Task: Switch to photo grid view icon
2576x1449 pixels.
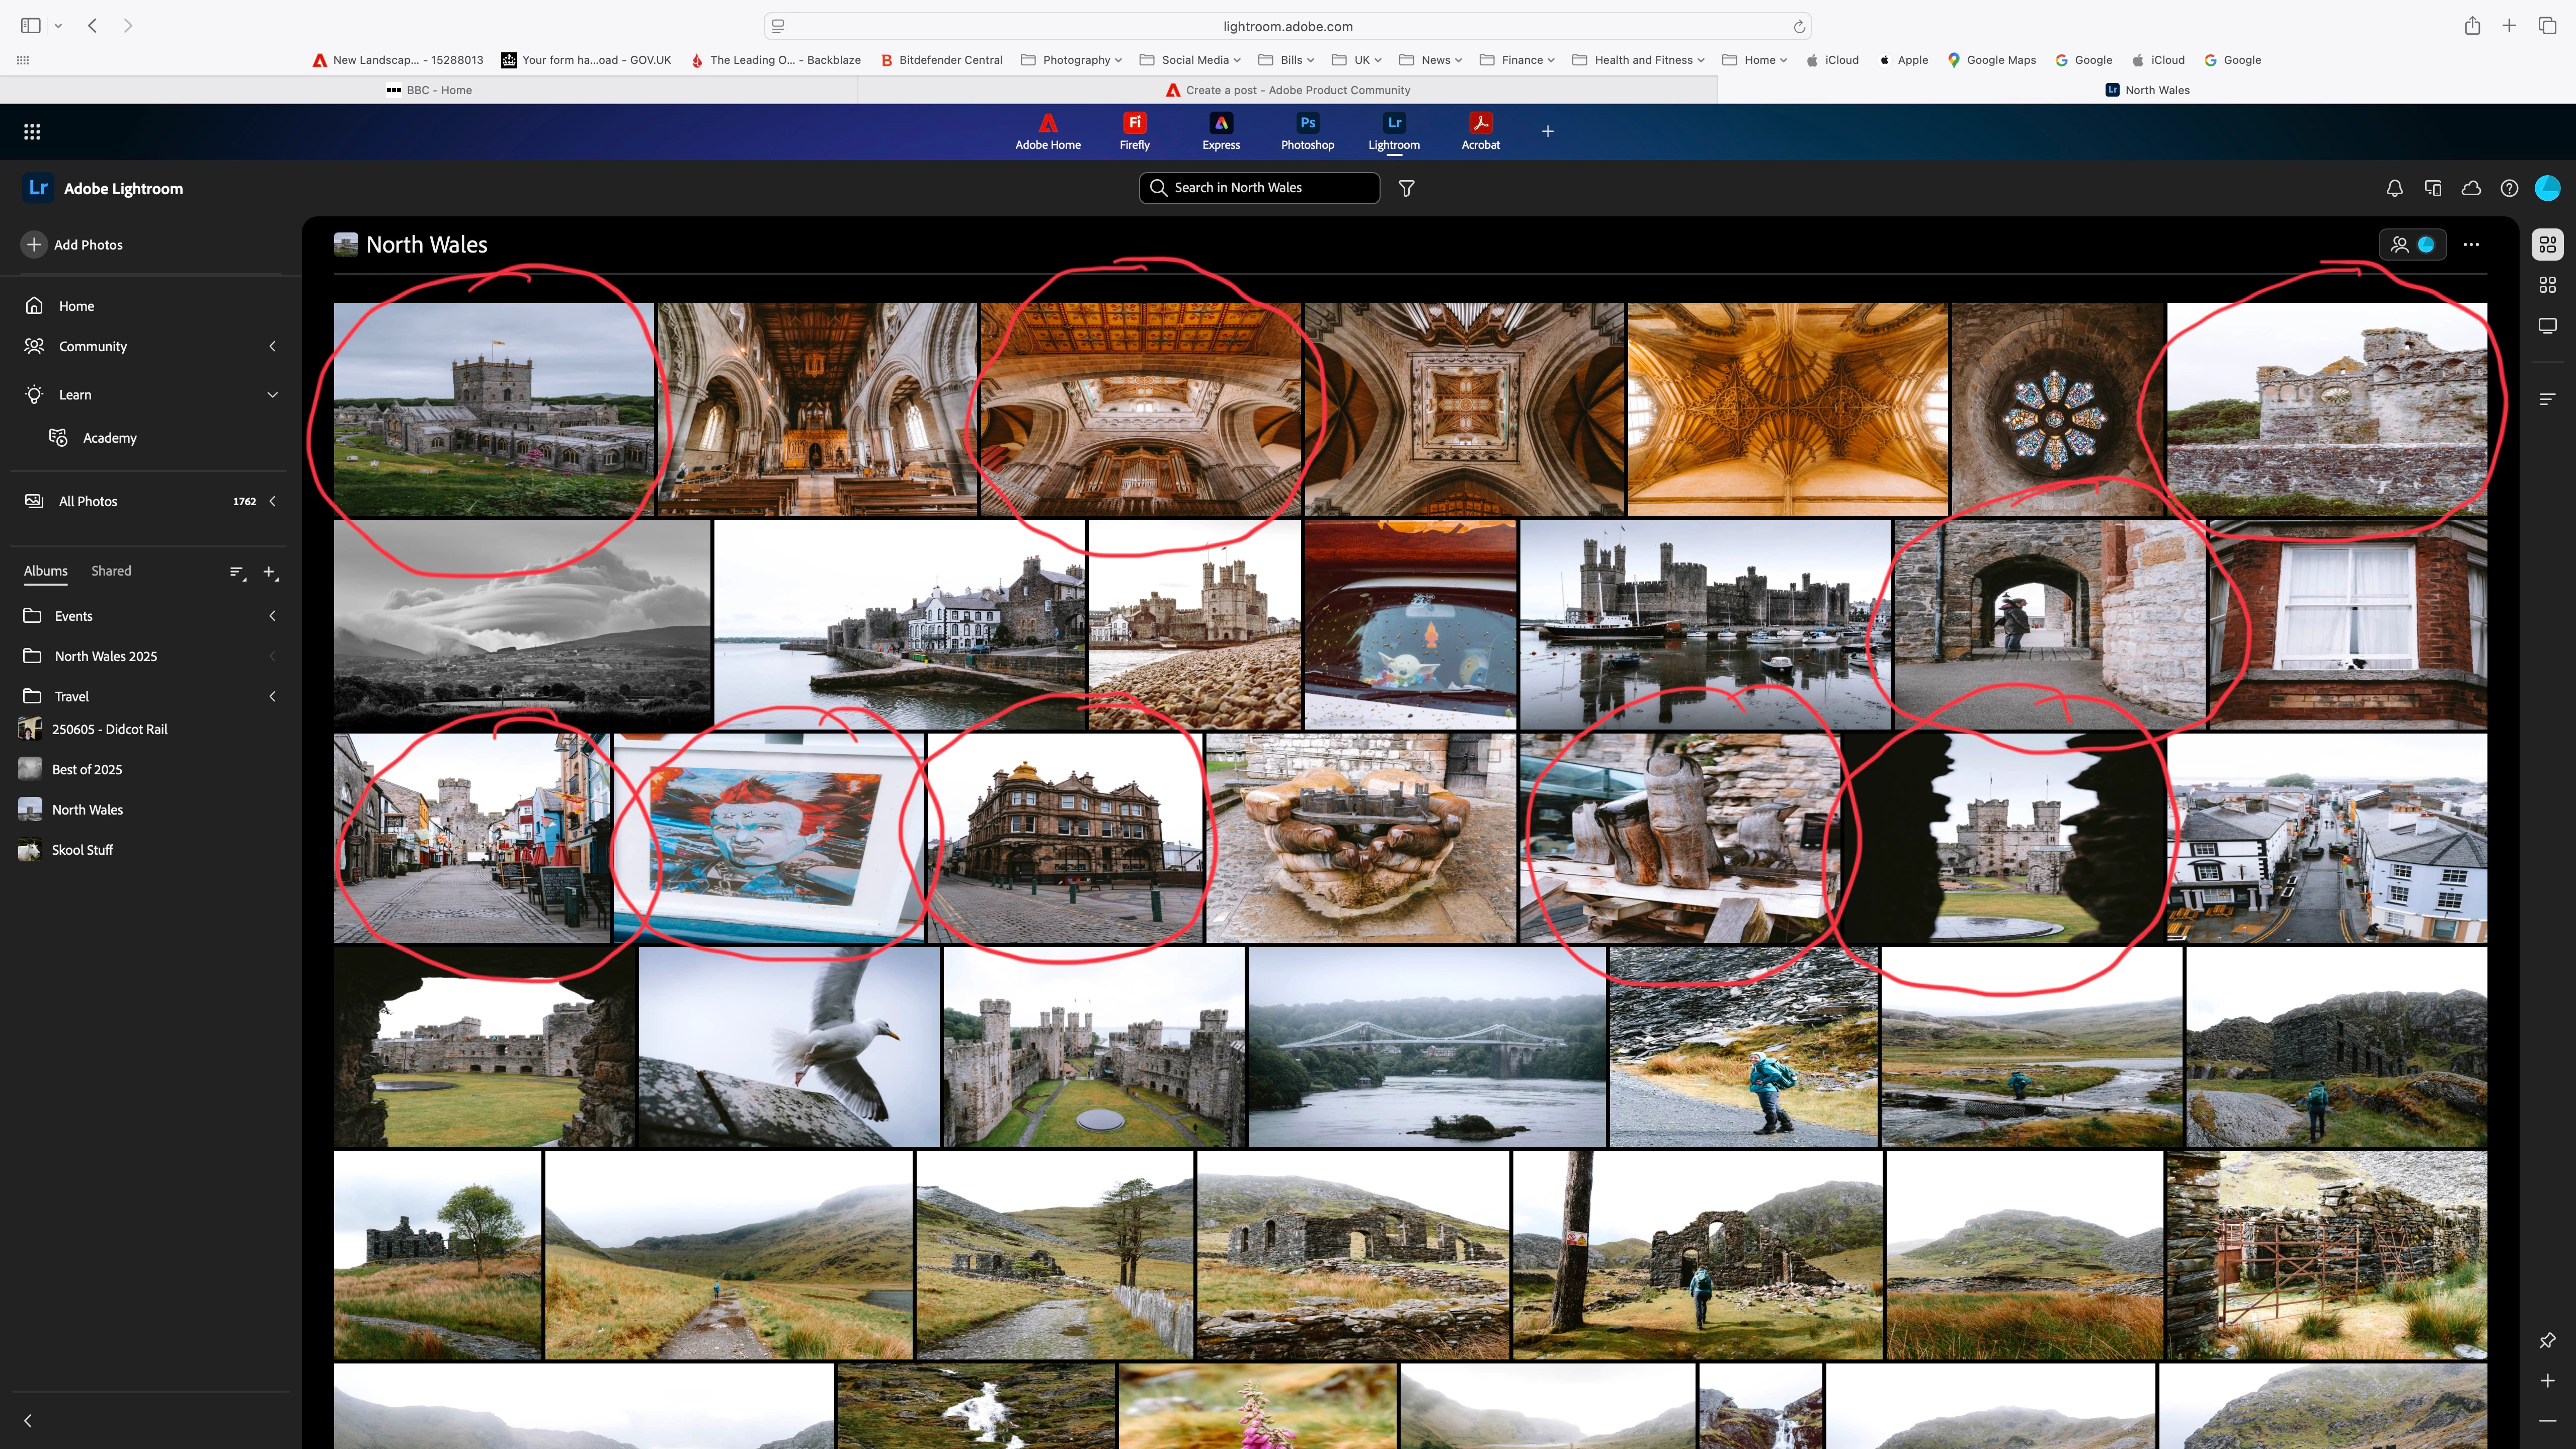Action: click(x=2547, y=244)
